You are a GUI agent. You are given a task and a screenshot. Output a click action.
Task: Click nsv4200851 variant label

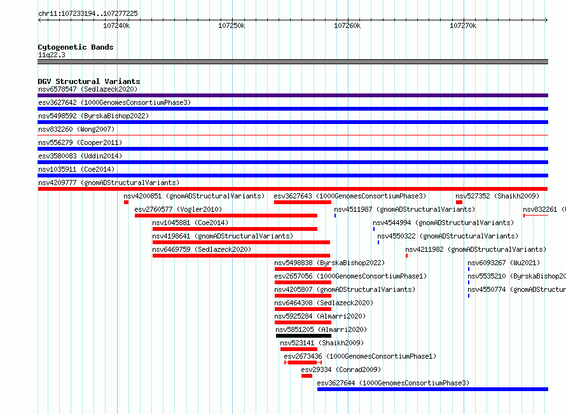(x=194, y=196)
